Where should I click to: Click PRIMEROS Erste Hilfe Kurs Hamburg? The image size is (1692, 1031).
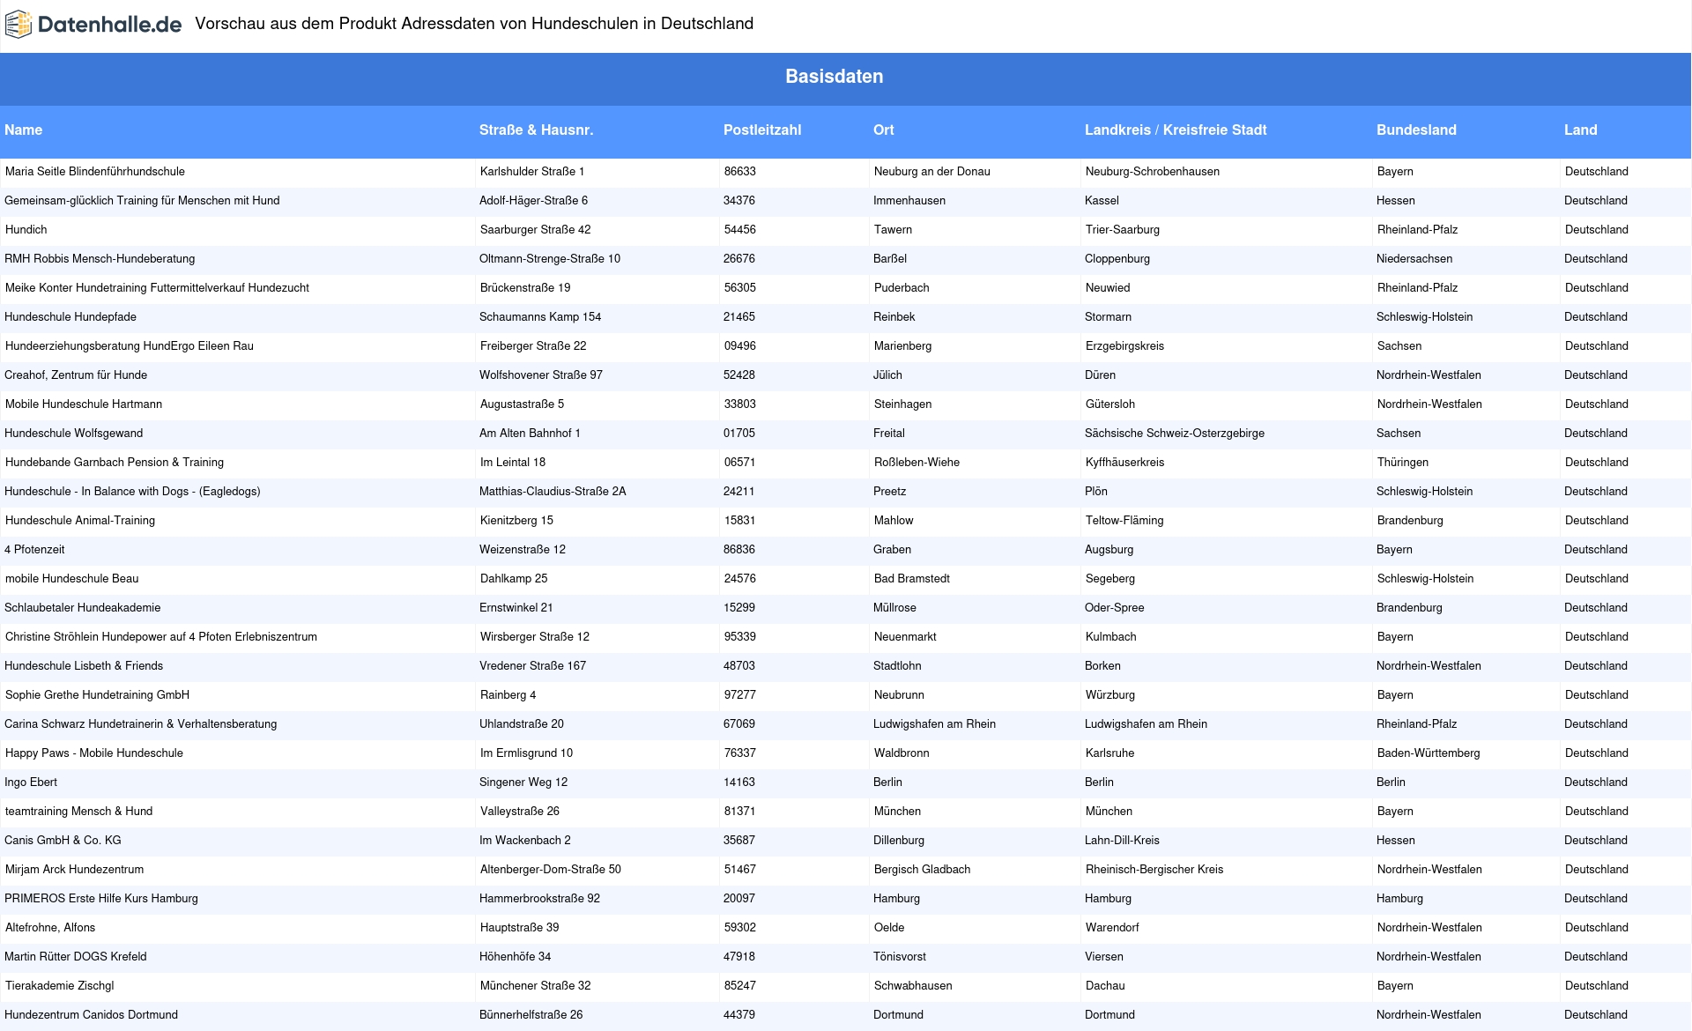(101, 899)
